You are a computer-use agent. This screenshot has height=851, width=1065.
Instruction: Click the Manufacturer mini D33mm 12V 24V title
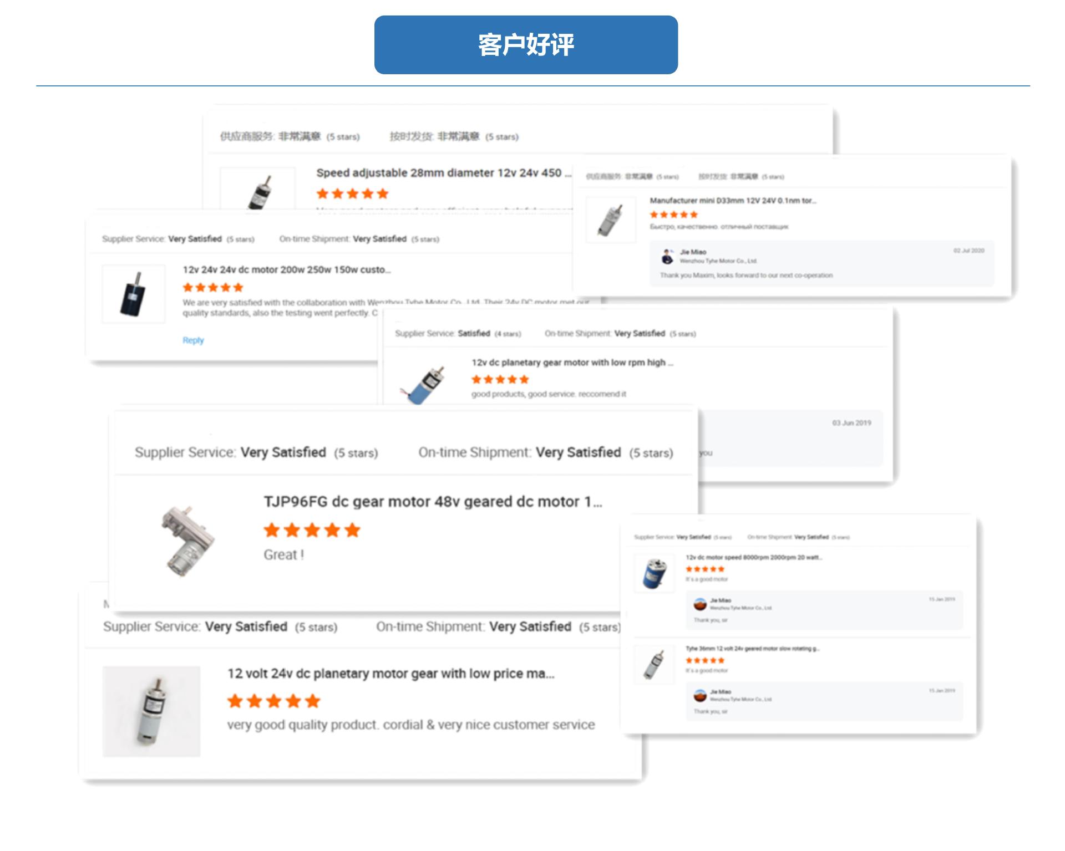pos(733,201)
